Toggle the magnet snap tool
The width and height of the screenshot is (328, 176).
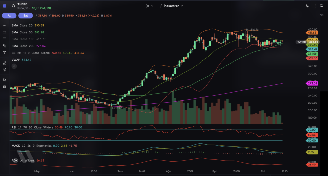4,70
